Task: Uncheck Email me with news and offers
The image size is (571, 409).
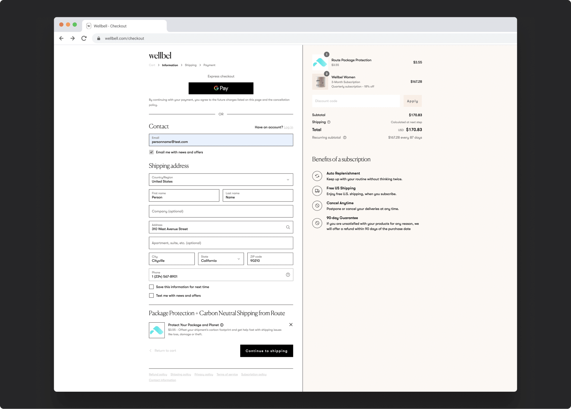Action: pos(151,152)
